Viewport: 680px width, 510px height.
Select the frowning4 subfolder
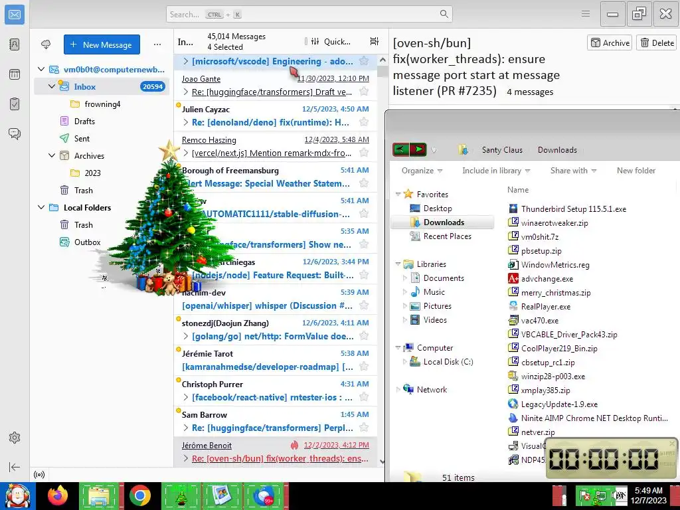(x=102, y=104)
